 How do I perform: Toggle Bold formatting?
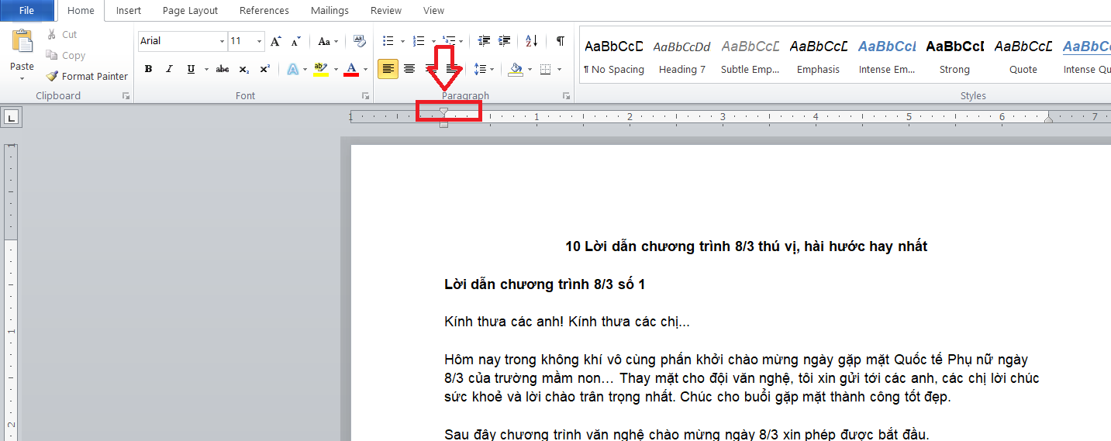click(x=147, y=69)
